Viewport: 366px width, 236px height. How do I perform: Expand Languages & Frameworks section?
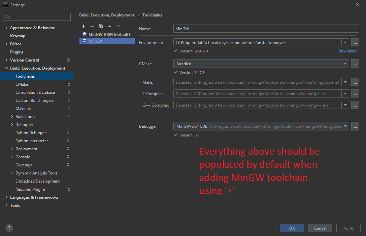6,197
